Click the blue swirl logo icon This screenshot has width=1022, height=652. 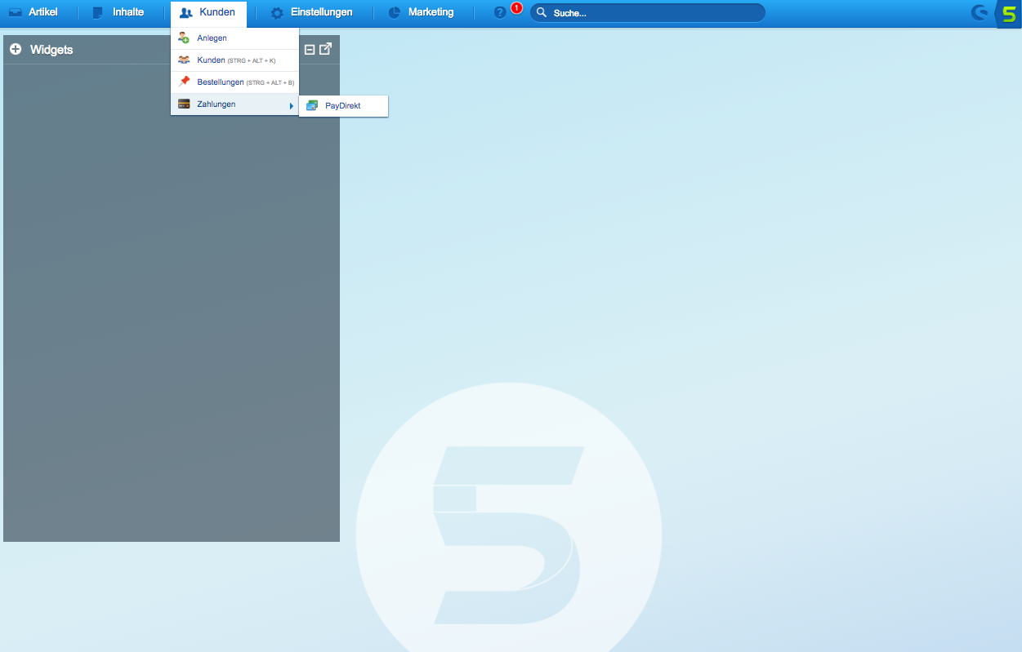(x=979, y=13)
